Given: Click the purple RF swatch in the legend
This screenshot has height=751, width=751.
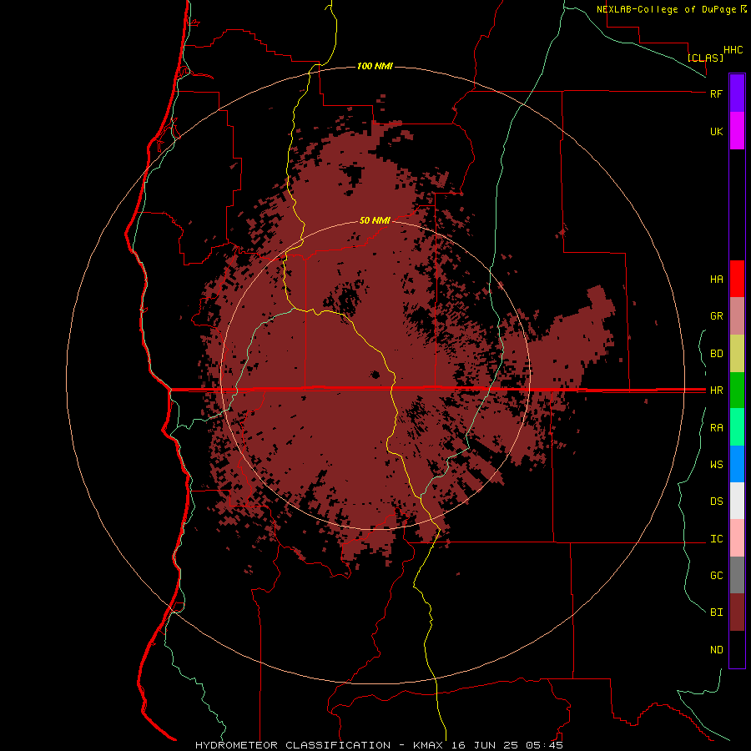Looking at the screenshot, I should (x=737, y=93).
